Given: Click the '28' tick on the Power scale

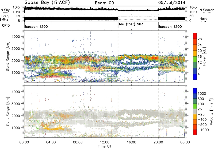Looking at the screenshot, I should (x=200, y=39).
